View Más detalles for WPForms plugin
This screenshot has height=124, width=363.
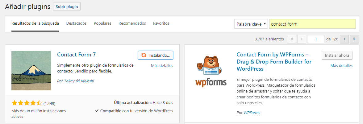[341, 65]
